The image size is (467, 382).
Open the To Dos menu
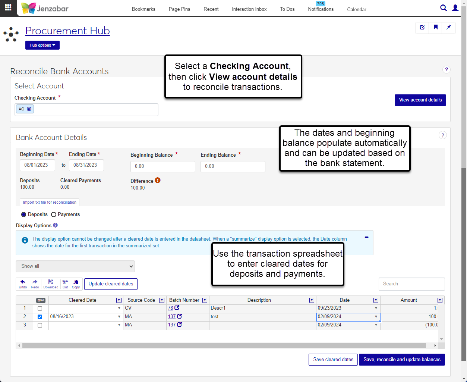pyautogui.click(x=287, y=9)
